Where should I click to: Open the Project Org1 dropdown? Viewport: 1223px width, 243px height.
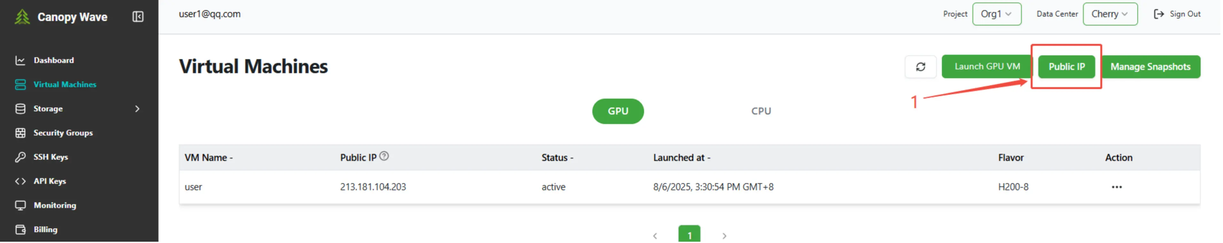point(996,14)
